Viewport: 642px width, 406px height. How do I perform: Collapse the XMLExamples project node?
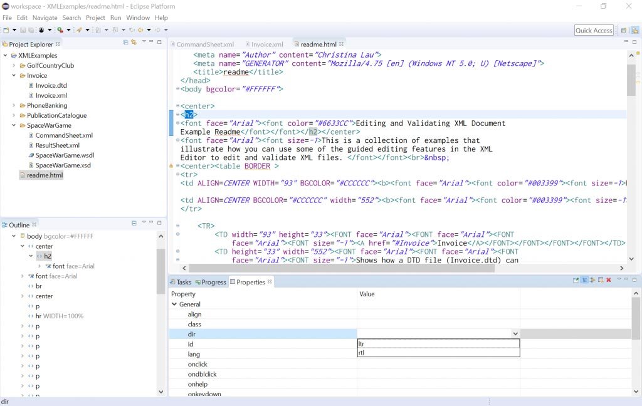[x=5, y=55]
